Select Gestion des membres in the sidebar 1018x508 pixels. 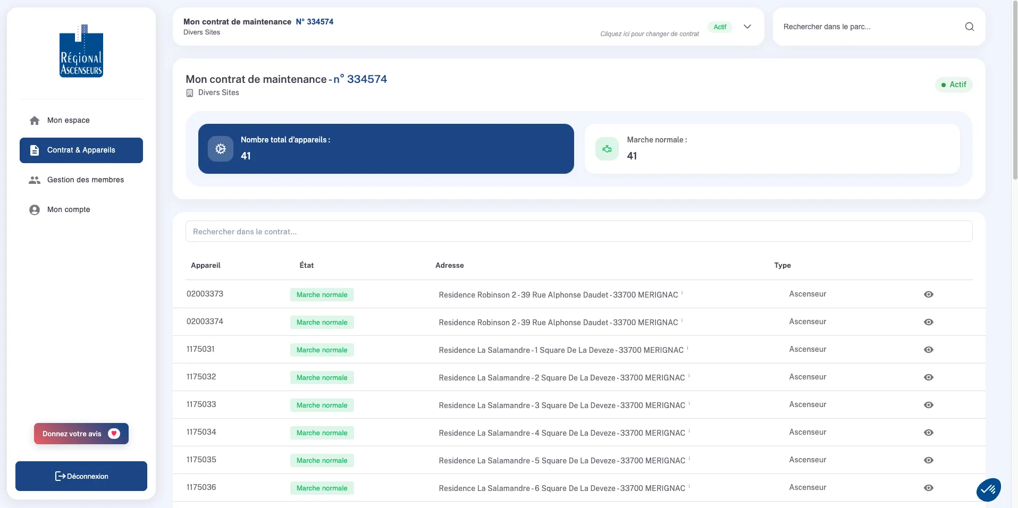click(85, 180)
